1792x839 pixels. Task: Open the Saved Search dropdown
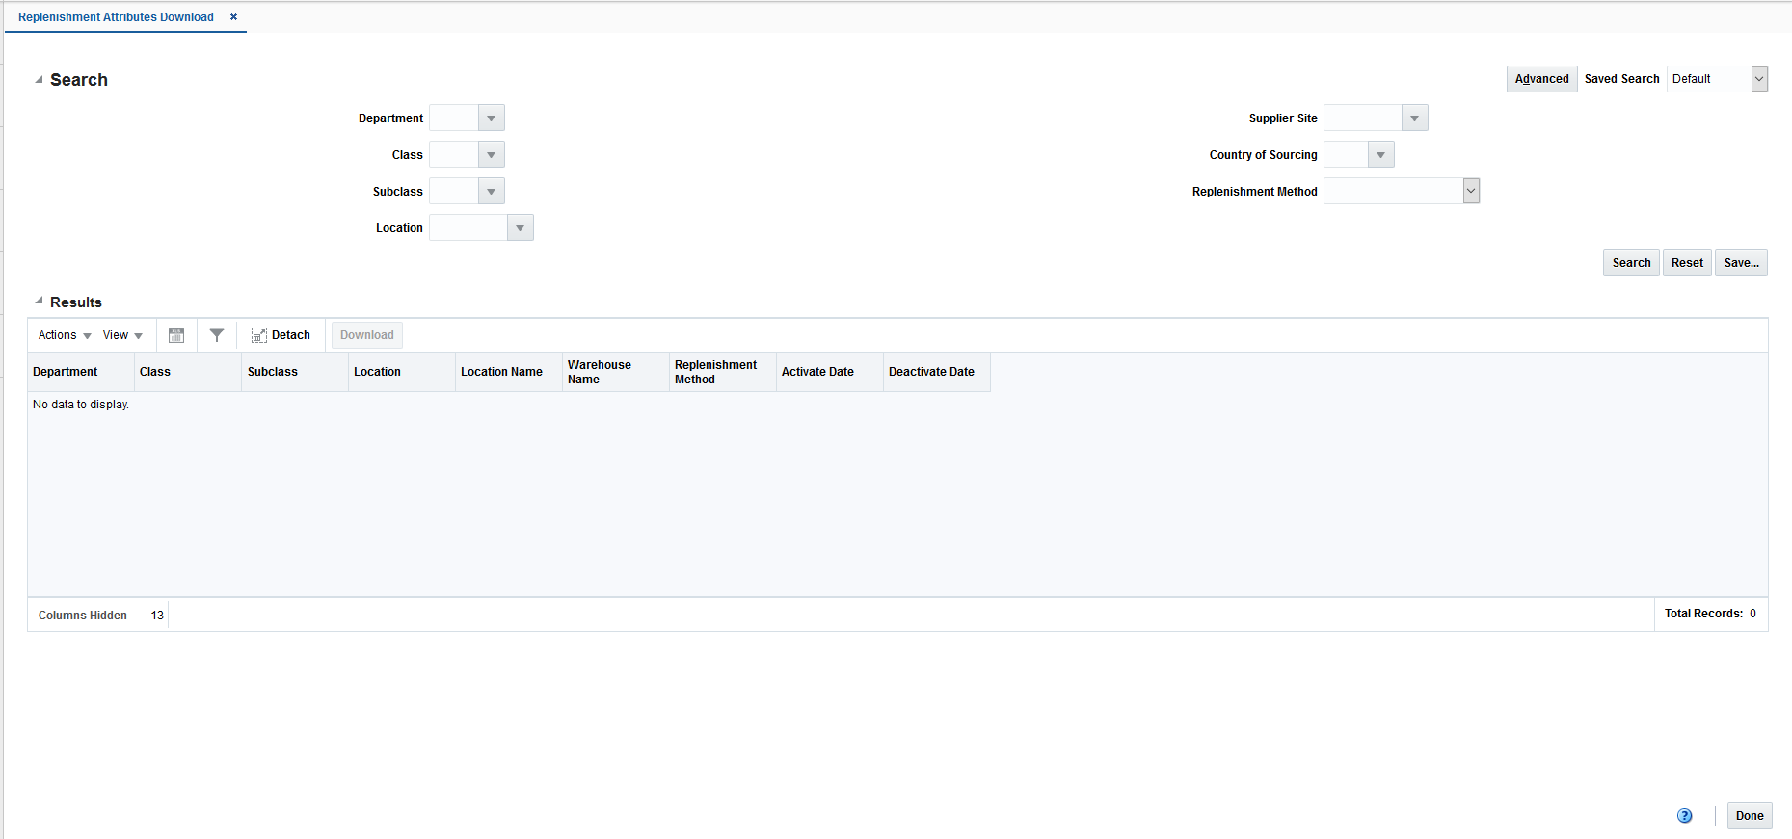pyautogui.click(x=1759, y=79)
